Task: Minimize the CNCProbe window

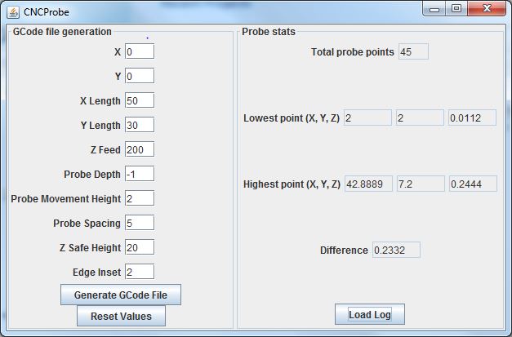Action: pyautogui.click(x=436, y=9)
